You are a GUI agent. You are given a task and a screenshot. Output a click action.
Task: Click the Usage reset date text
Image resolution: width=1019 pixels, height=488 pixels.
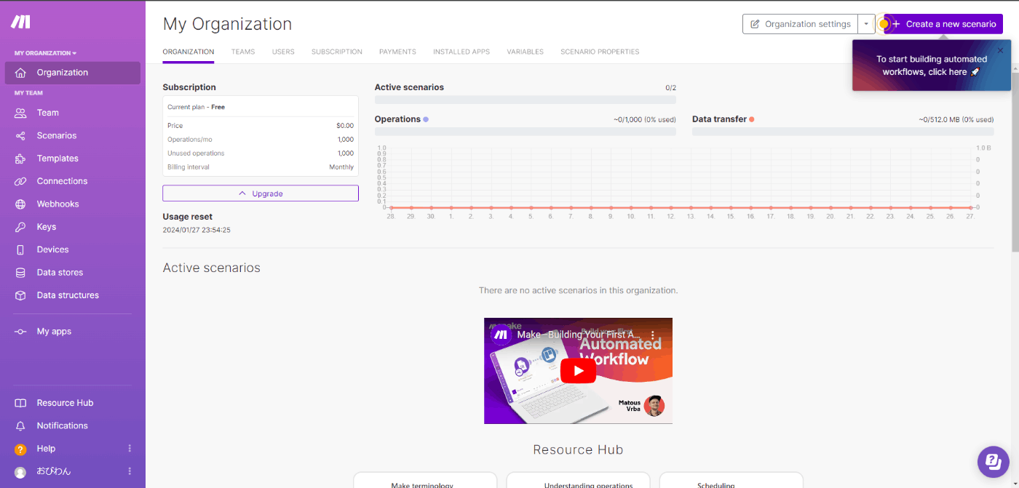point(197,230)
